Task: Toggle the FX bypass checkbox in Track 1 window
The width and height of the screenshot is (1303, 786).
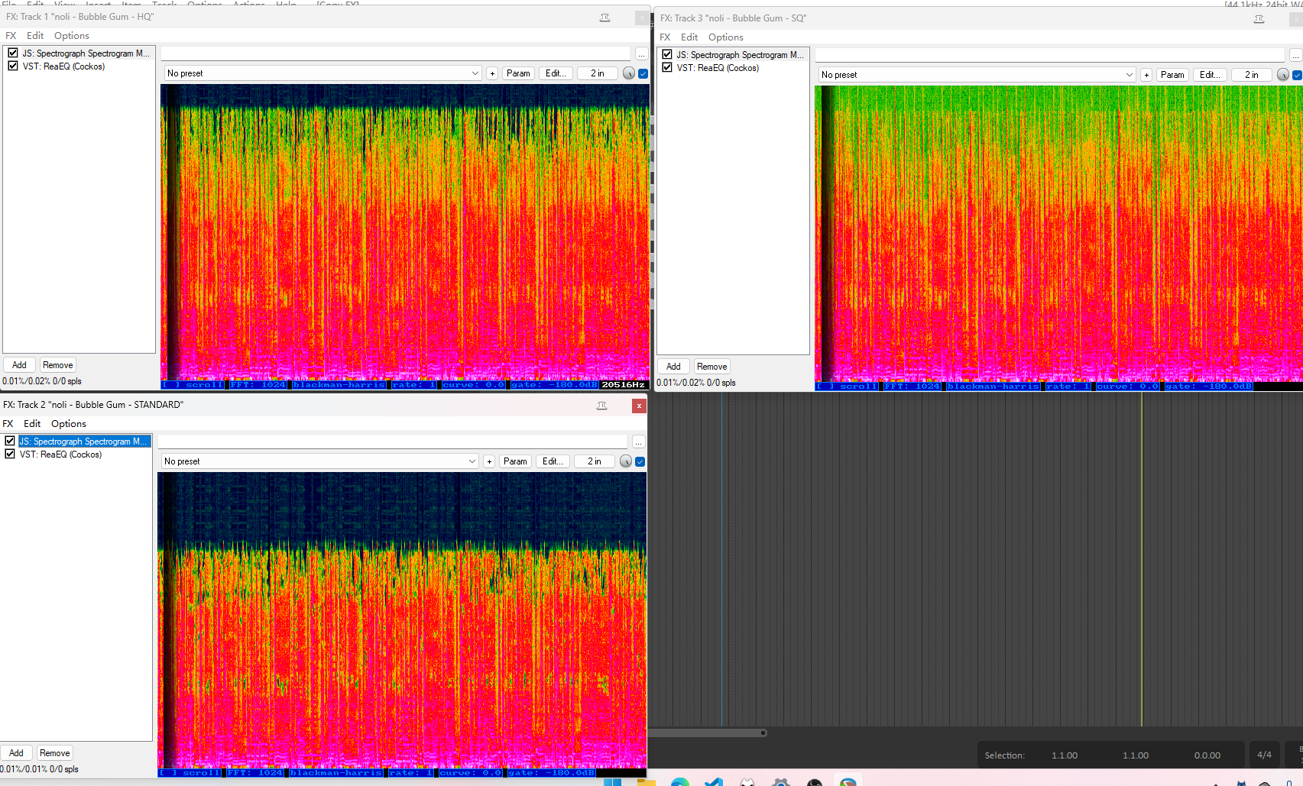Action: pos(643,73)
